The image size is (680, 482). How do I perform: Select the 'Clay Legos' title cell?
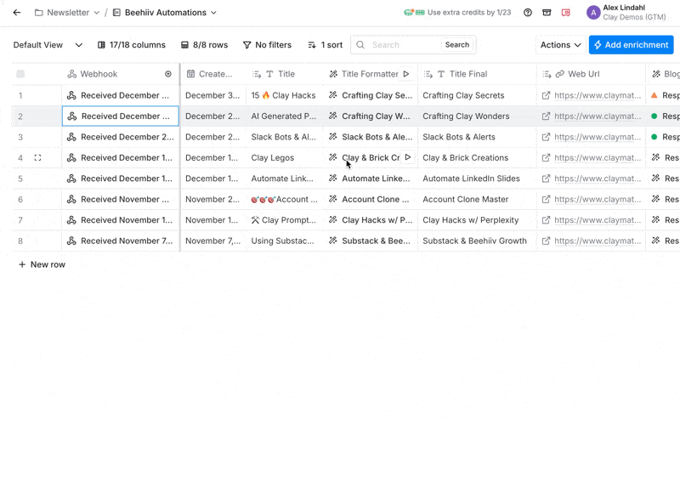284,158
